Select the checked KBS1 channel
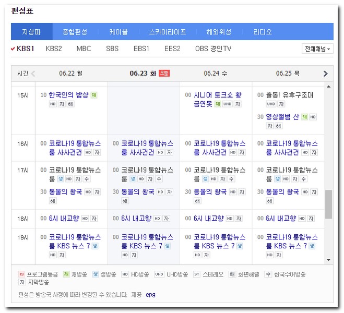 pos(25,49)
